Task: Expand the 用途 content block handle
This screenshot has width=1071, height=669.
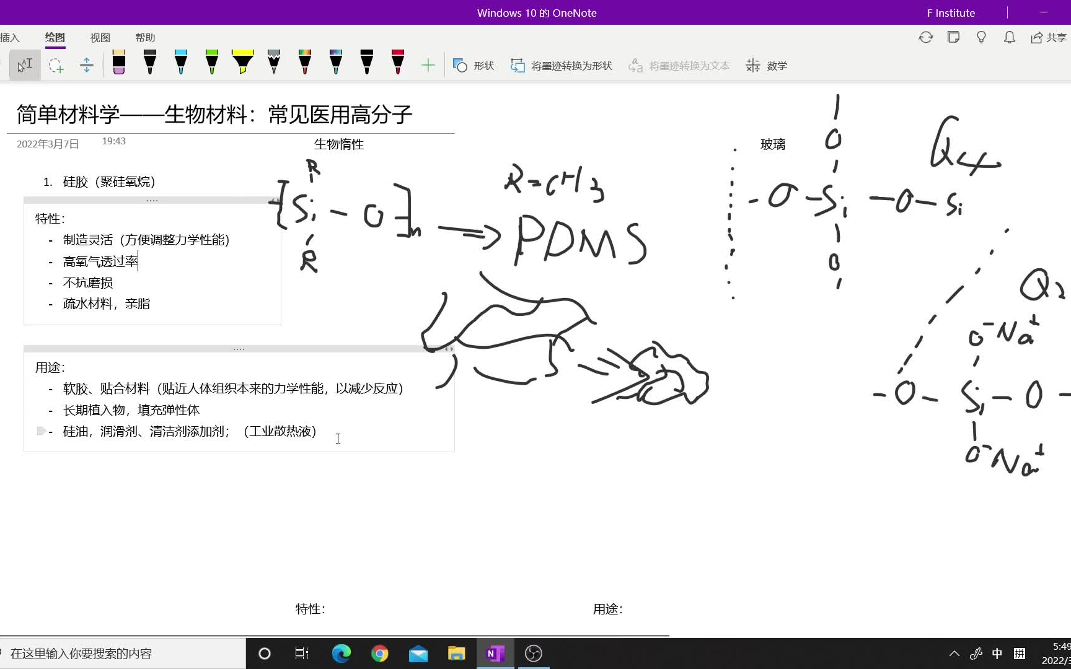Action: pyautogui.click(x=239, y=348)
